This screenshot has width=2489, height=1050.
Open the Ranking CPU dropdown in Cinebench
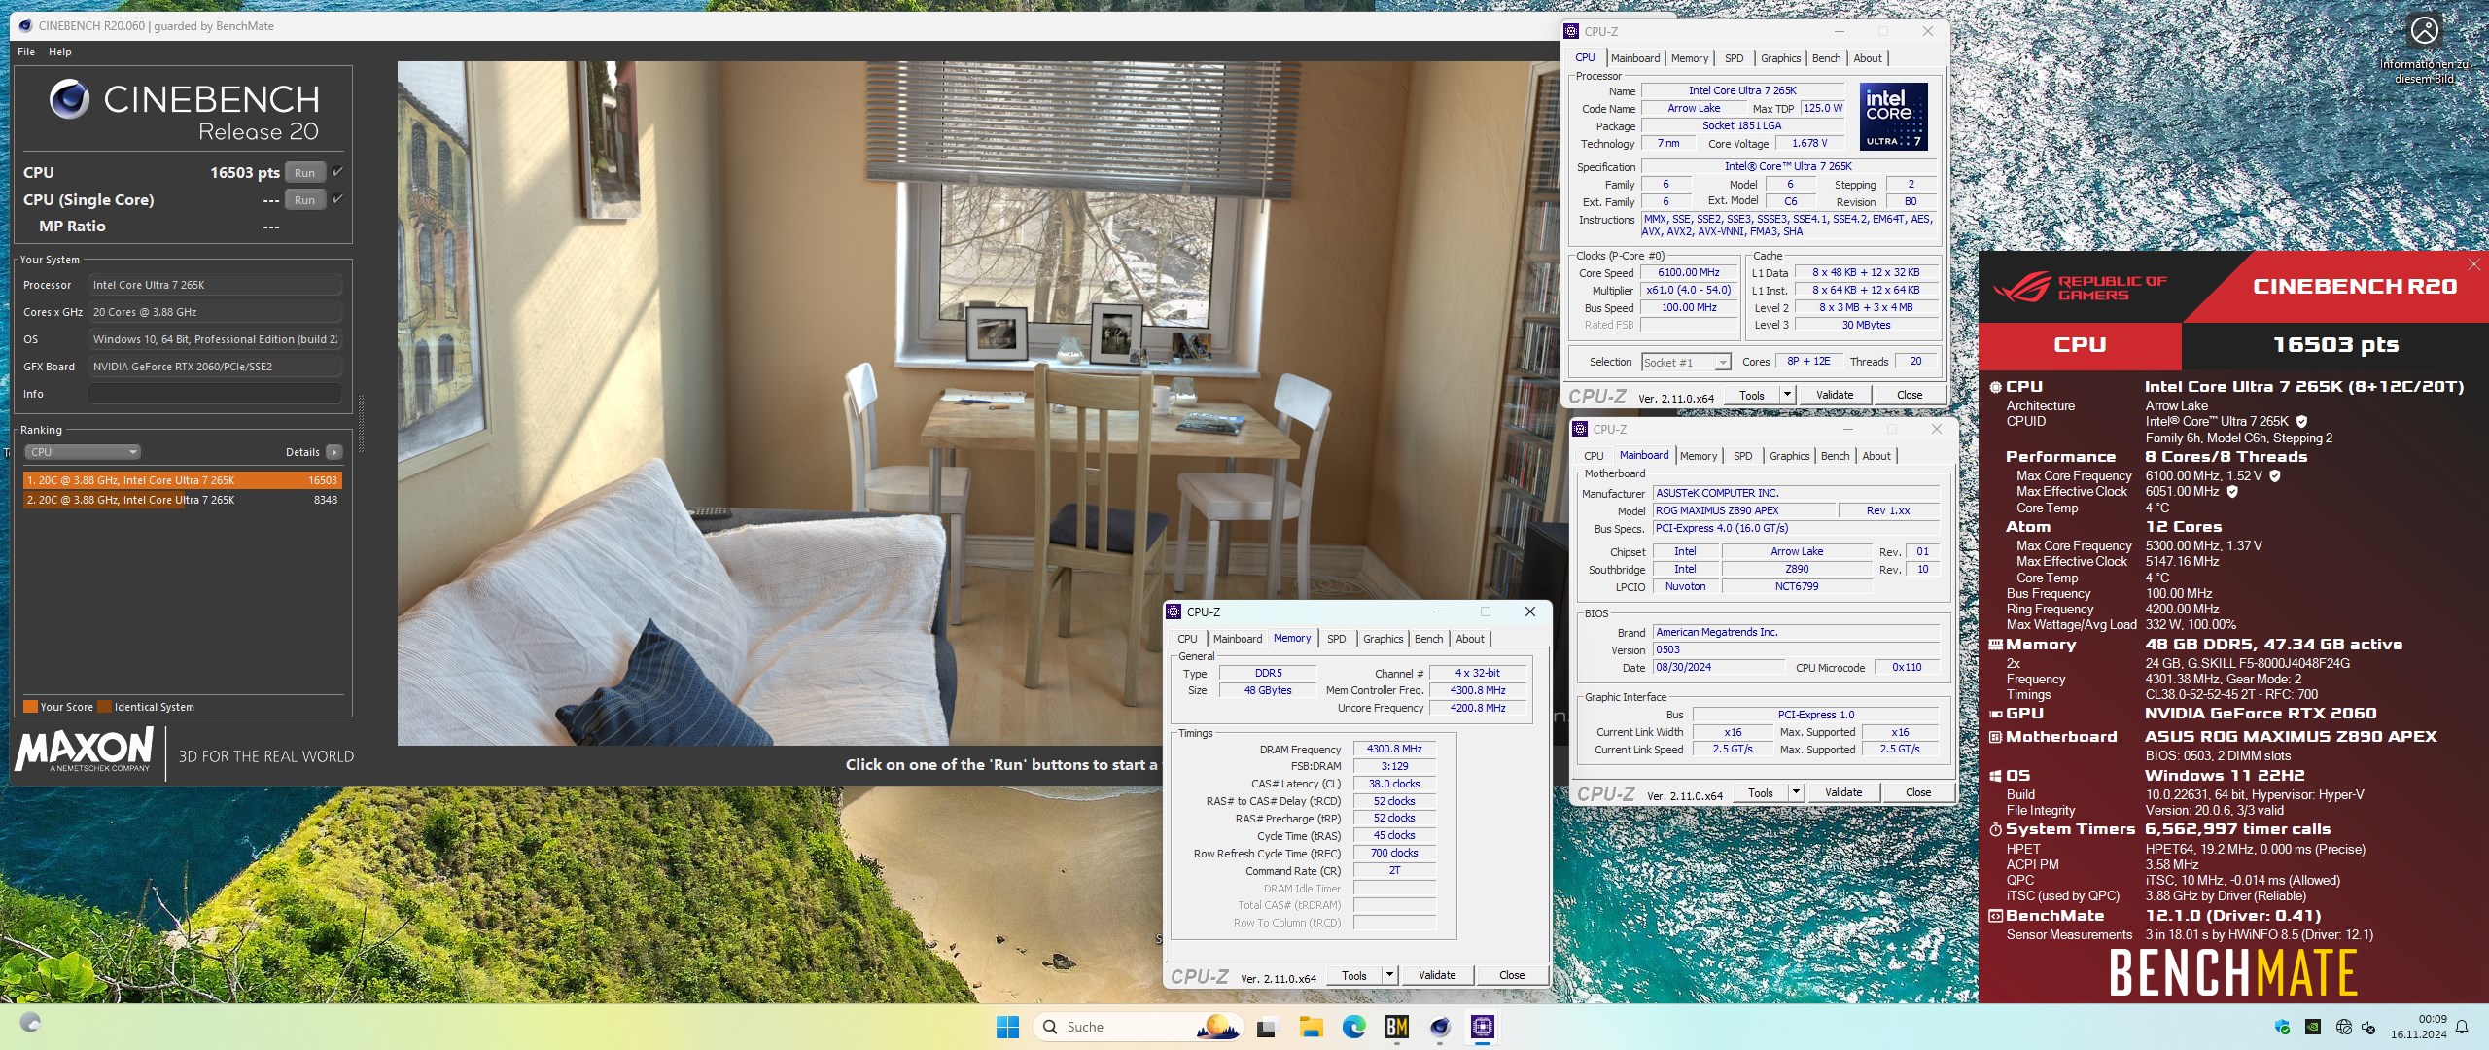[x=83, y=452]
